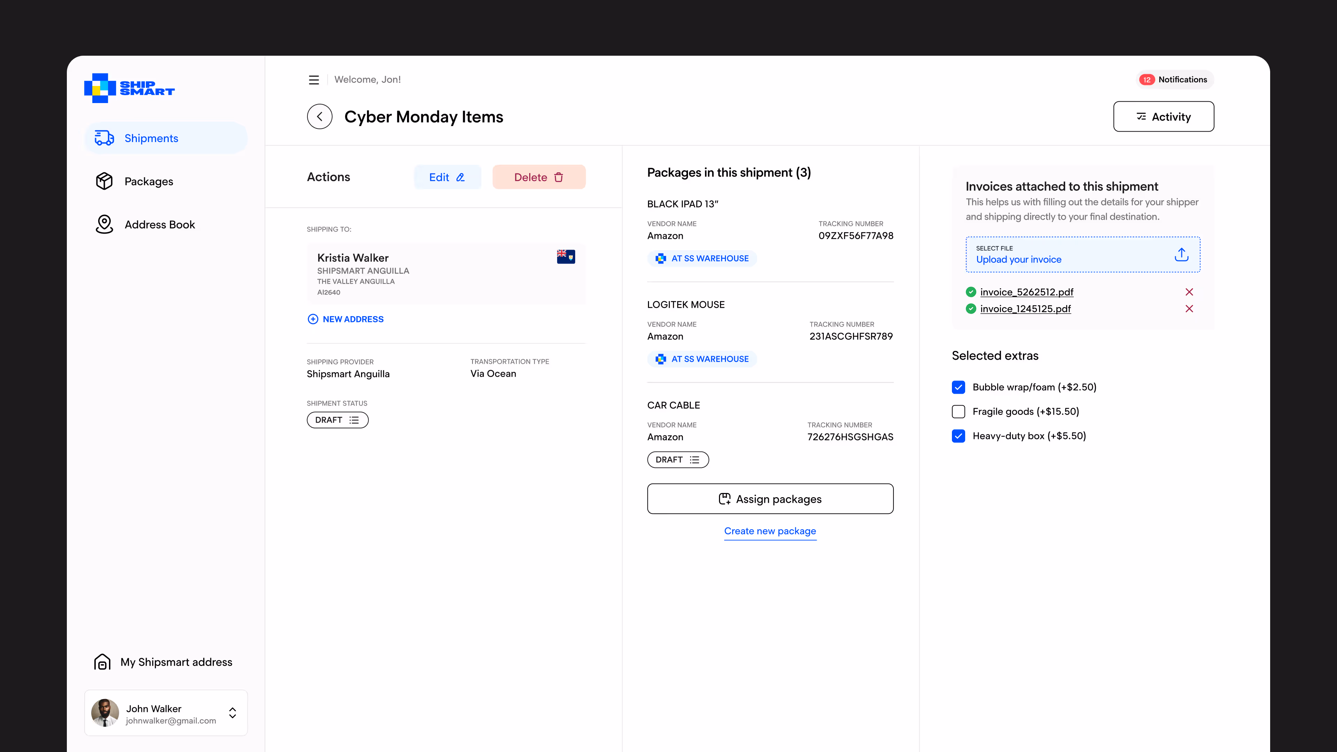Enable Fragile goods extra
Screen dimensions: 1337x752
tap(958, 412)
